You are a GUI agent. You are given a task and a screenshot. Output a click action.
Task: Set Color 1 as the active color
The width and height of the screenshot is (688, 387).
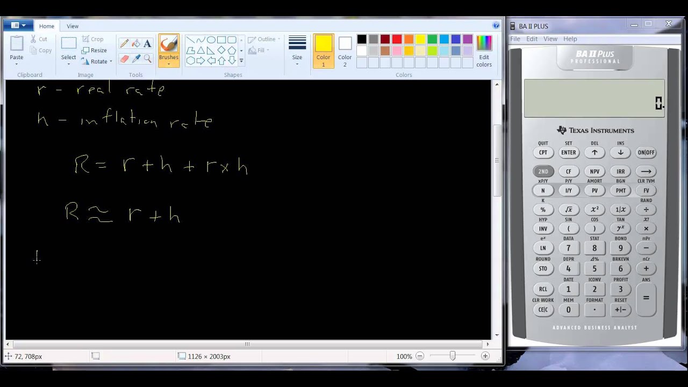coord(324,52)
